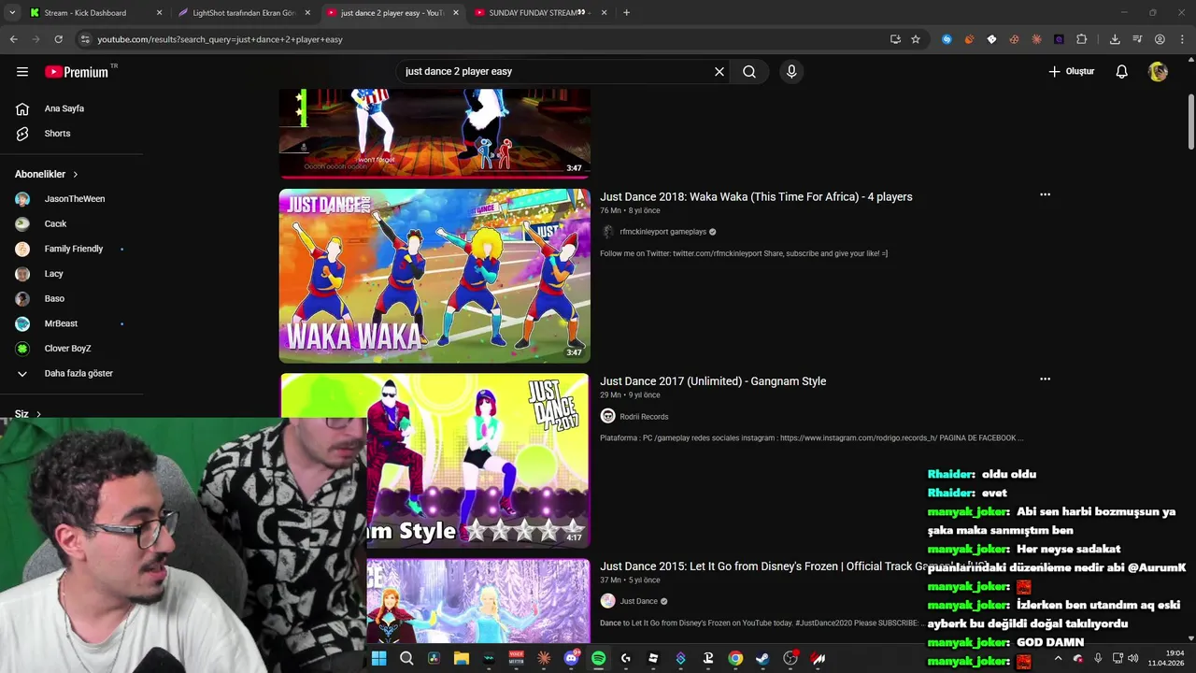
Task: Open Discord from the taskbar
Action: pos(571,658)
